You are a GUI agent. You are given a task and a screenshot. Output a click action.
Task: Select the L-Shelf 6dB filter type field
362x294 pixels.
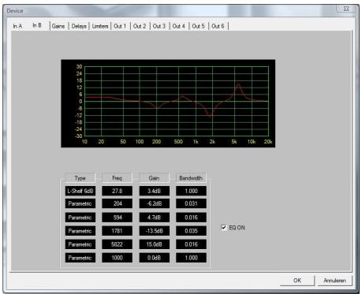[x=80, y=191]
